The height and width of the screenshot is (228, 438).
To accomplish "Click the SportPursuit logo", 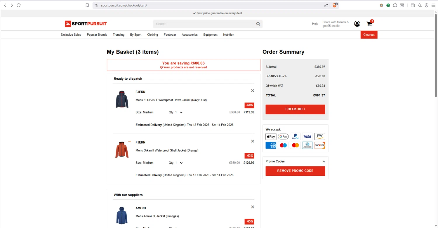I will (86, 24).
